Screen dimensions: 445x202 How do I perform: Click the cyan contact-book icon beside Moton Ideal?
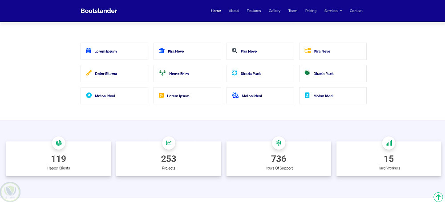(307, 95)
